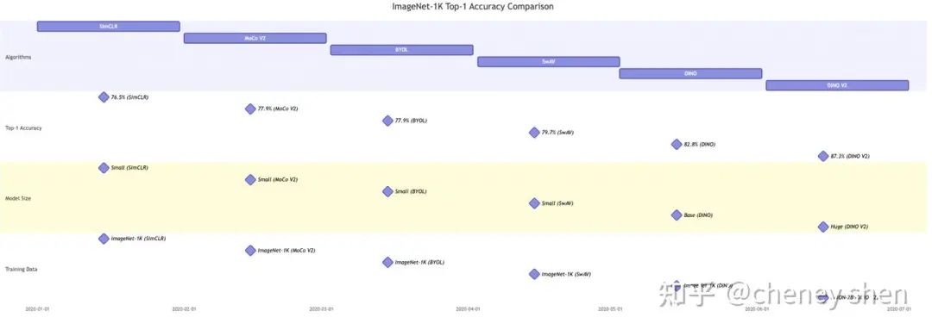This screenshot has width=932, height=336.
Task: Click the 2020-03-01 axis date label
Action: [322, 309]
